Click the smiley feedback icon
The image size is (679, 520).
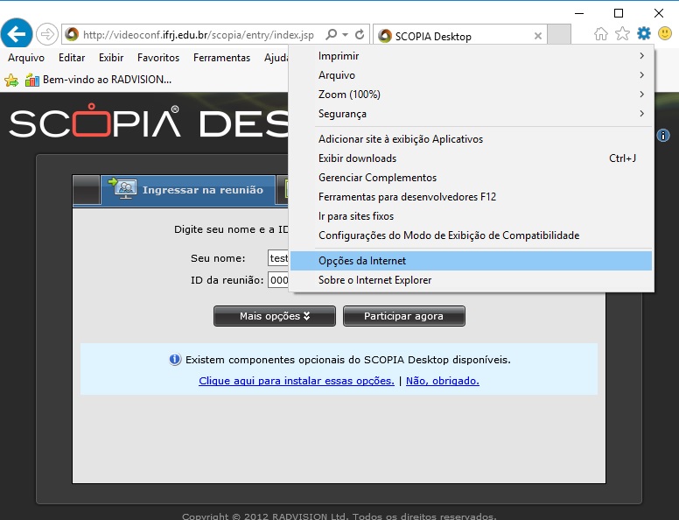665,34
